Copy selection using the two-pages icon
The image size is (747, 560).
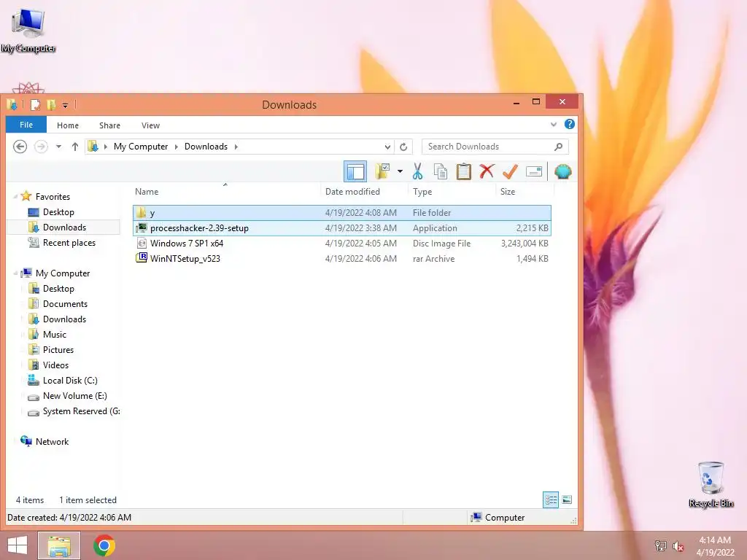pyautogui.click(x=441, y=171)
